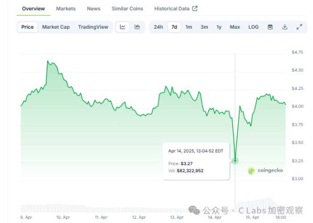Switch to line chart view icon
Screen dimensions: 313x223
pyautogui.click(x=122, y=27)
